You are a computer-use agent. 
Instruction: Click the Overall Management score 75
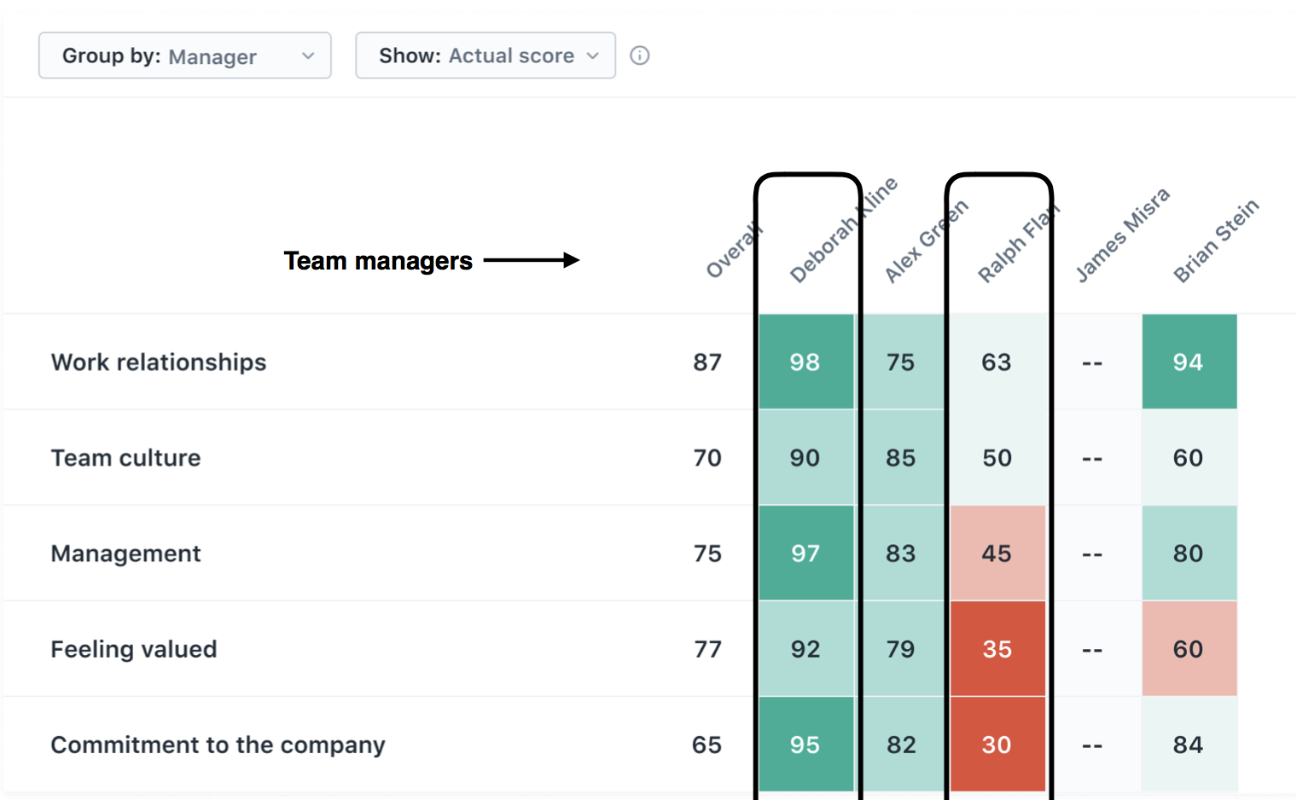click(x=707, y=554)
